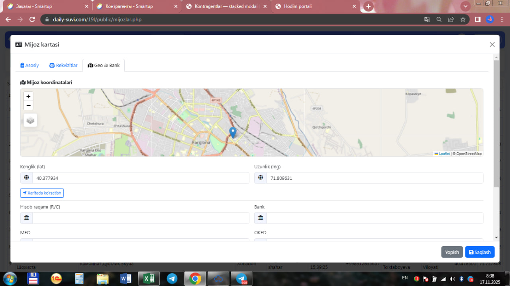Open Telegram from the taskbar
Image resolution: width=510 pixels, height=286 pixels.
pos(172,278)
